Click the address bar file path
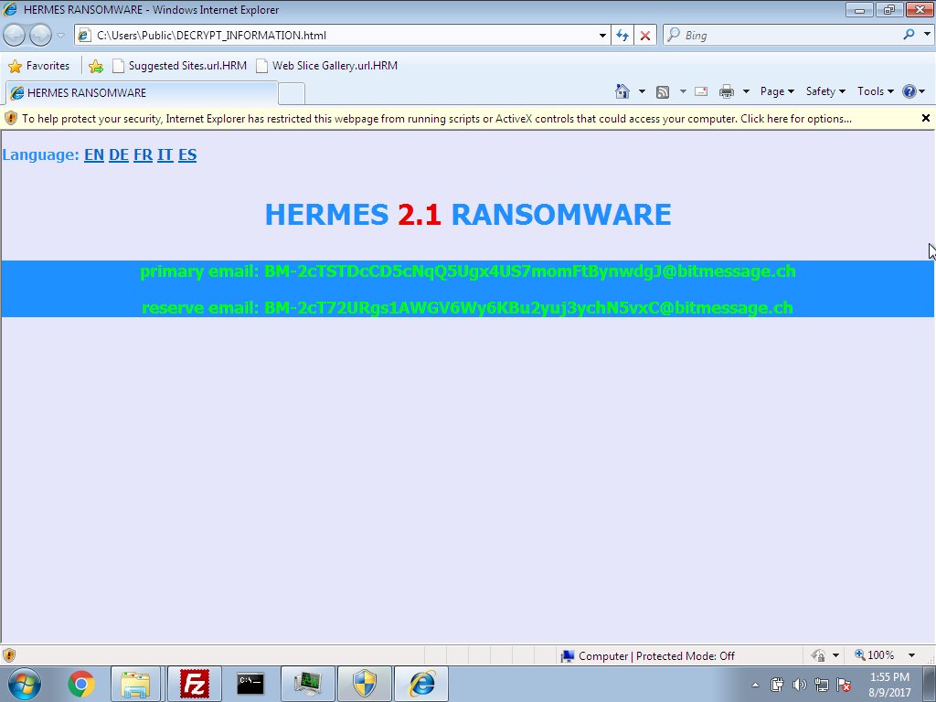 coord(211,36)
